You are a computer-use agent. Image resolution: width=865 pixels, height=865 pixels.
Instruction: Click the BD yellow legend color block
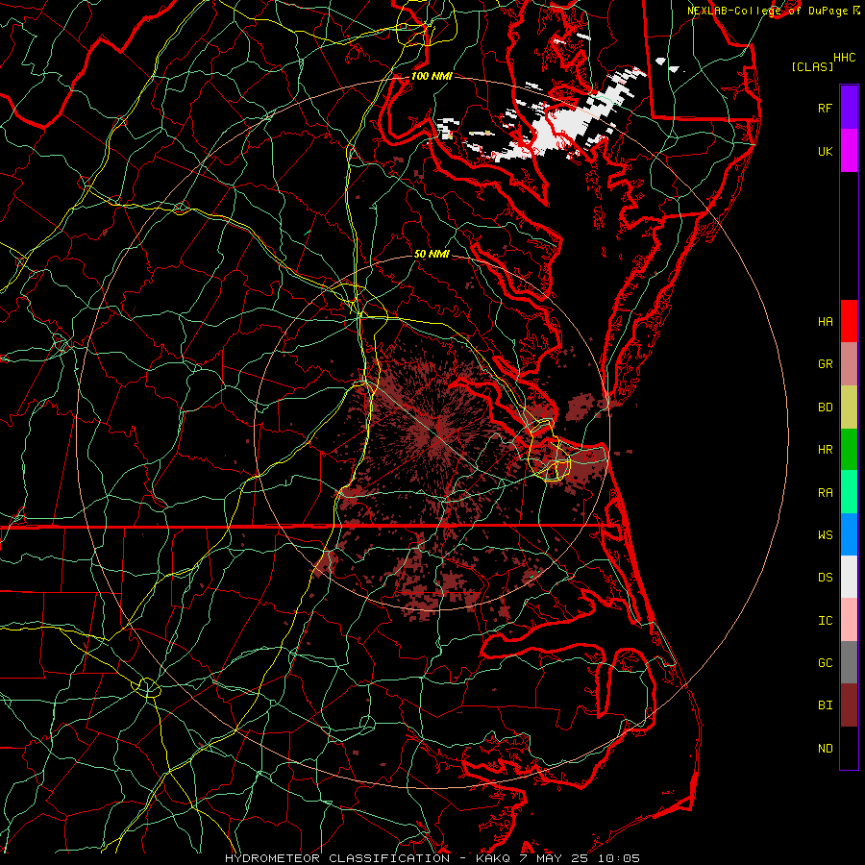point(849,408)
